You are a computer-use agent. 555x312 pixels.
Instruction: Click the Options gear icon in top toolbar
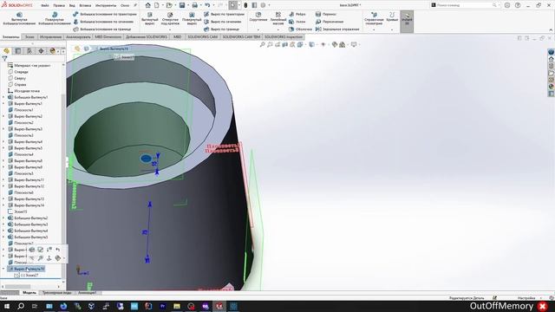coord(264,5)
